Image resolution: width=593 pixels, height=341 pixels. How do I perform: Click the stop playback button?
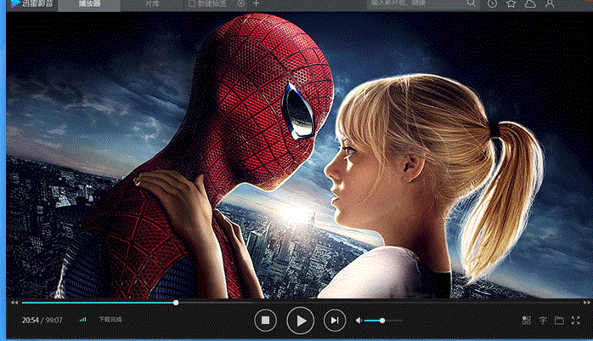coord(265,321)
